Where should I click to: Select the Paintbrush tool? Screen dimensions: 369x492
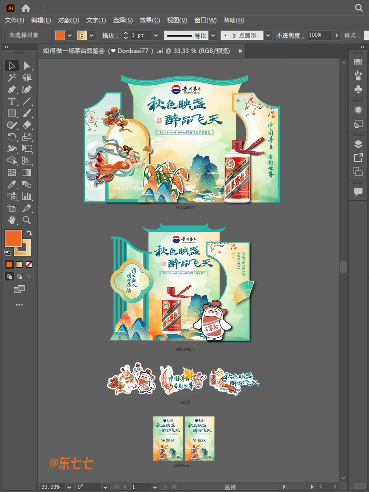tap(27, 113)
